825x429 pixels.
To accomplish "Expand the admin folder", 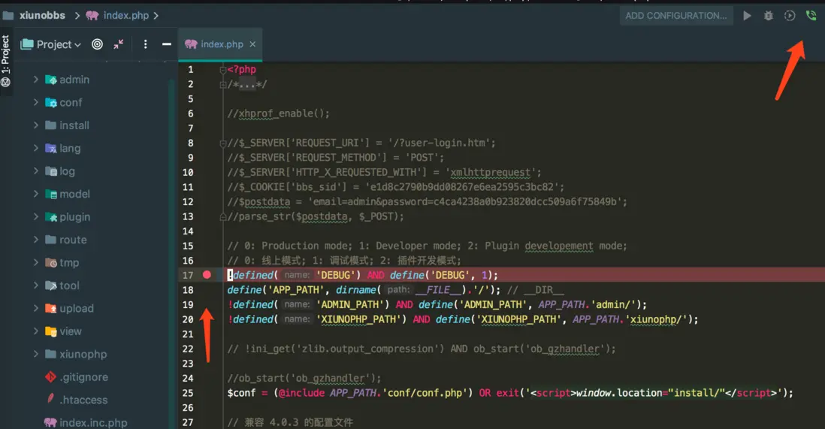I will coord(36,80).
